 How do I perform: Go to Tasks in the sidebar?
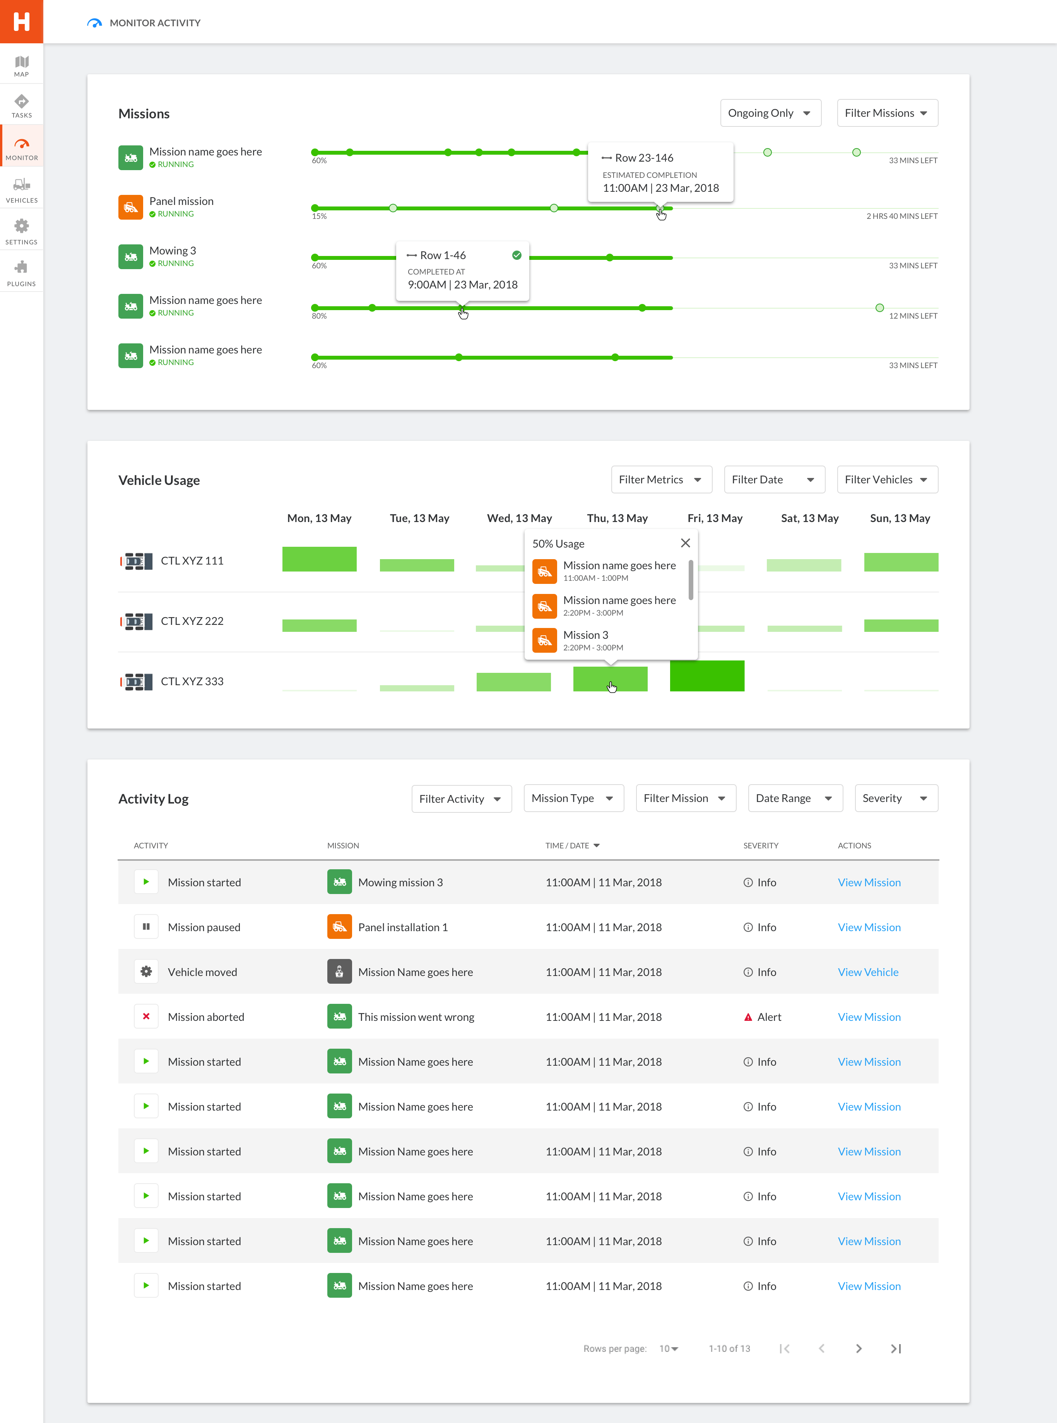click(x=21, y=106)
